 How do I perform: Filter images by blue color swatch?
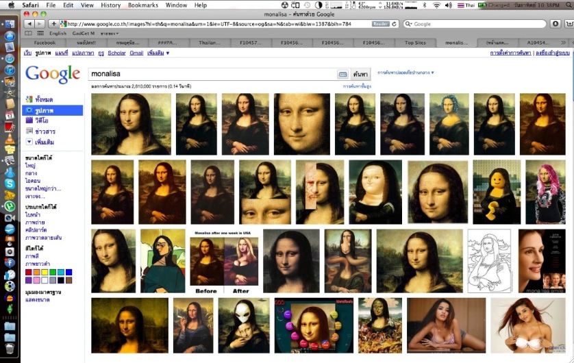(68, 273)
